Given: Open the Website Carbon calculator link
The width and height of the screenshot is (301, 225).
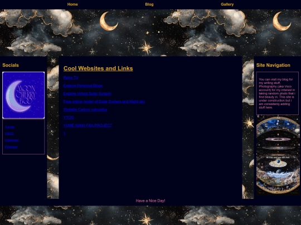Looking at the screenshot, I should click(85, 109).
